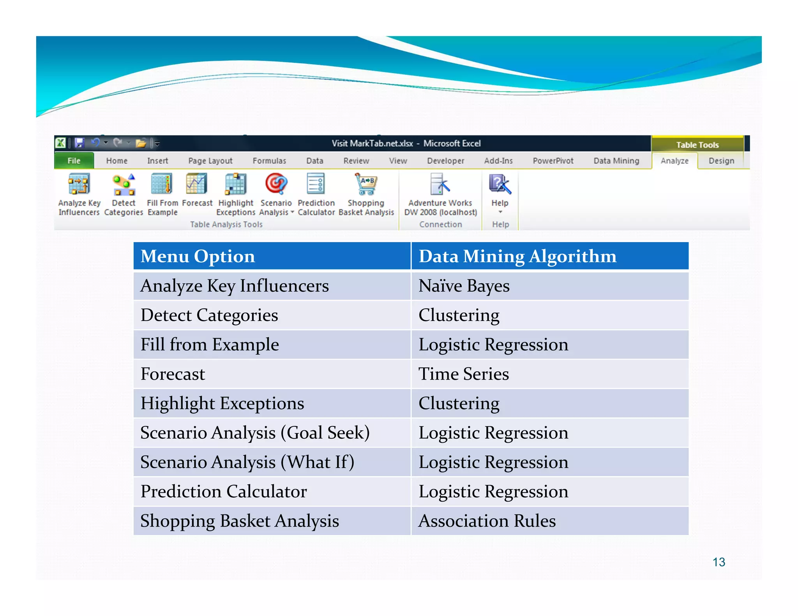
Task: Switch to the Insert tab
Action: (x=157, y=161)
